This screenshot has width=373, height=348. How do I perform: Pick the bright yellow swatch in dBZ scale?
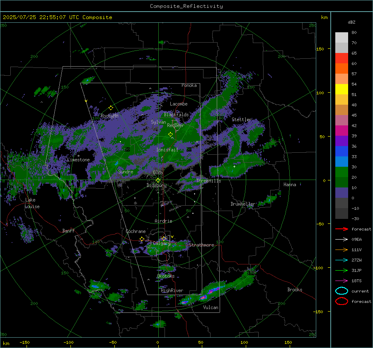point(342,89)
